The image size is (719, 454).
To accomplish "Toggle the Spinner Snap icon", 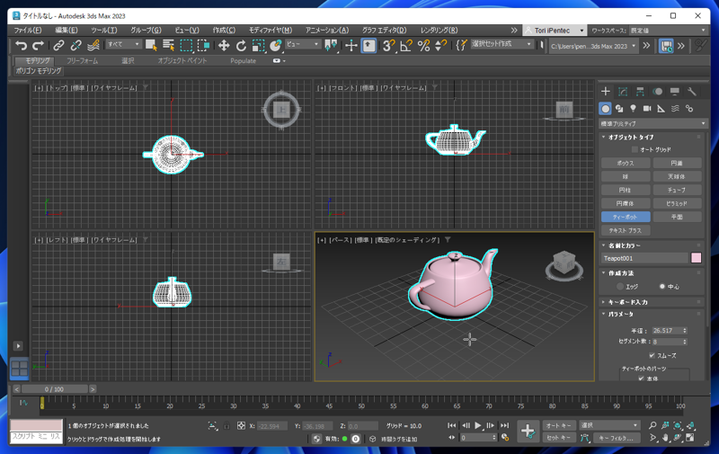I will [x=440, y=45].
